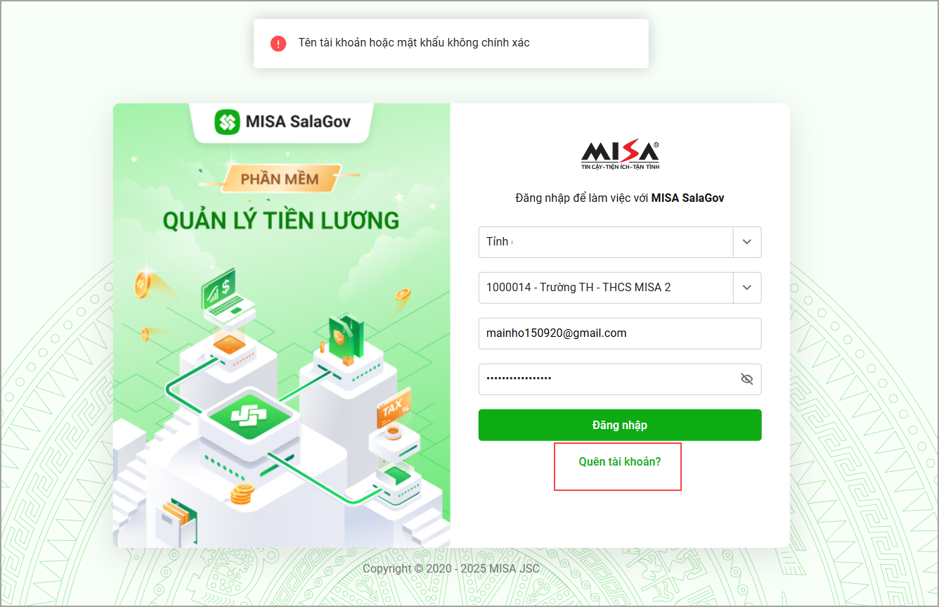Click the stack of gold coins icon
Viewport: 939px width, 607px height.
point(242,494)
